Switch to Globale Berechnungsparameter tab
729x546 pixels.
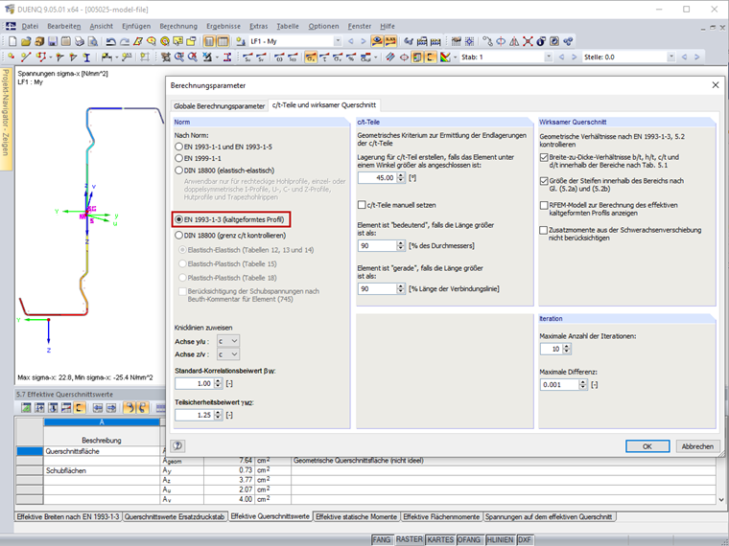[219, 106]
